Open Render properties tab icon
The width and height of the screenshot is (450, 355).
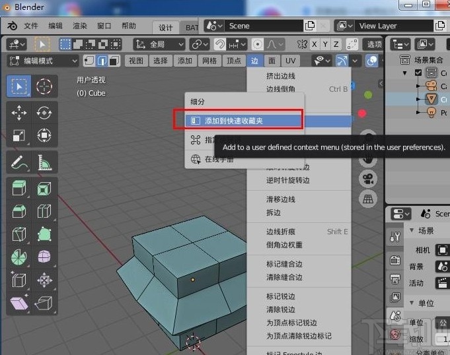coord(395,260)
